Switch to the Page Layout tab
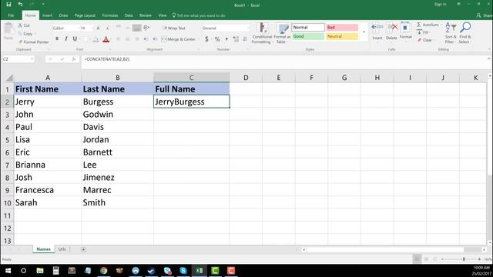The image size is (493, 277). point(85,15)
